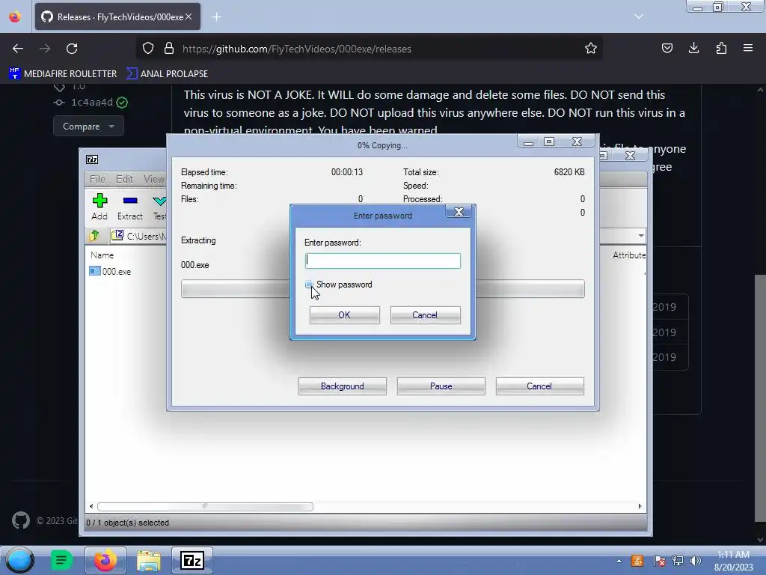Open the second bookmark in bookmarks toolbar
Screen dimensions: 766x575
(167, 74)
